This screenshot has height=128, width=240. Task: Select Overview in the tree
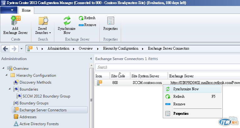pyautogui.click(x=21, y=69)
